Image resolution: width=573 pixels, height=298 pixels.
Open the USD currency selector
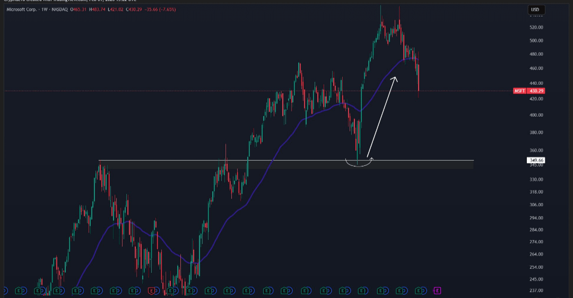click(x=536, y=10)
